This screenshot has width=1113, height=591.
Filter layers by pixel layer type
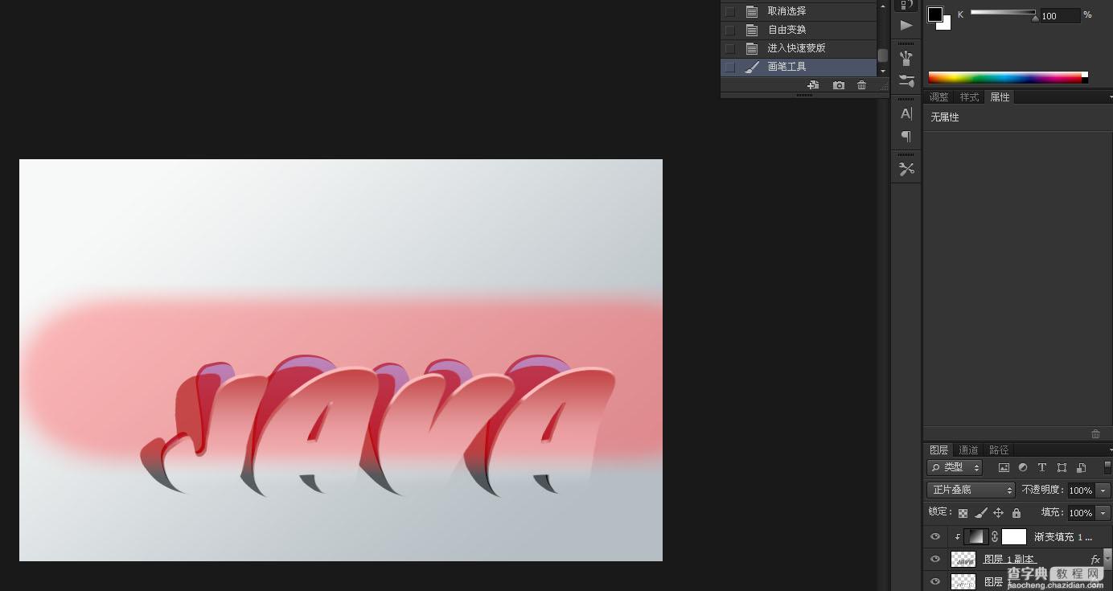pos(1004,467)
